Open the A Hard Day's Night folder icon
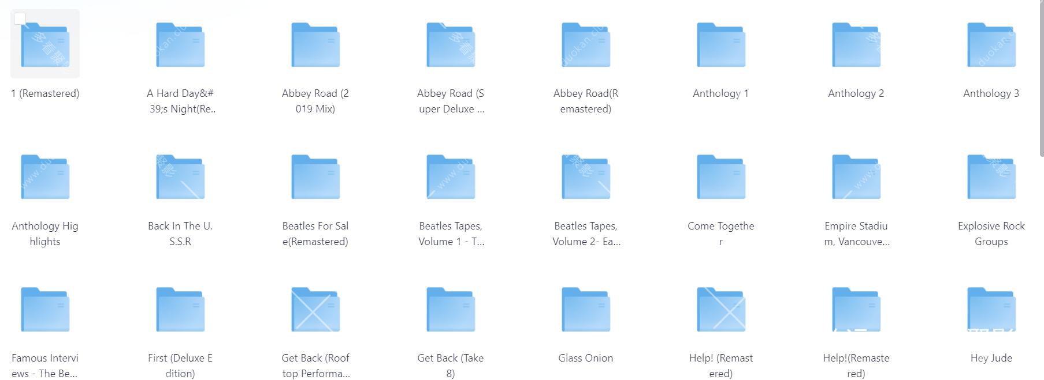1044x380 pixels. click(x=180, y=44)
